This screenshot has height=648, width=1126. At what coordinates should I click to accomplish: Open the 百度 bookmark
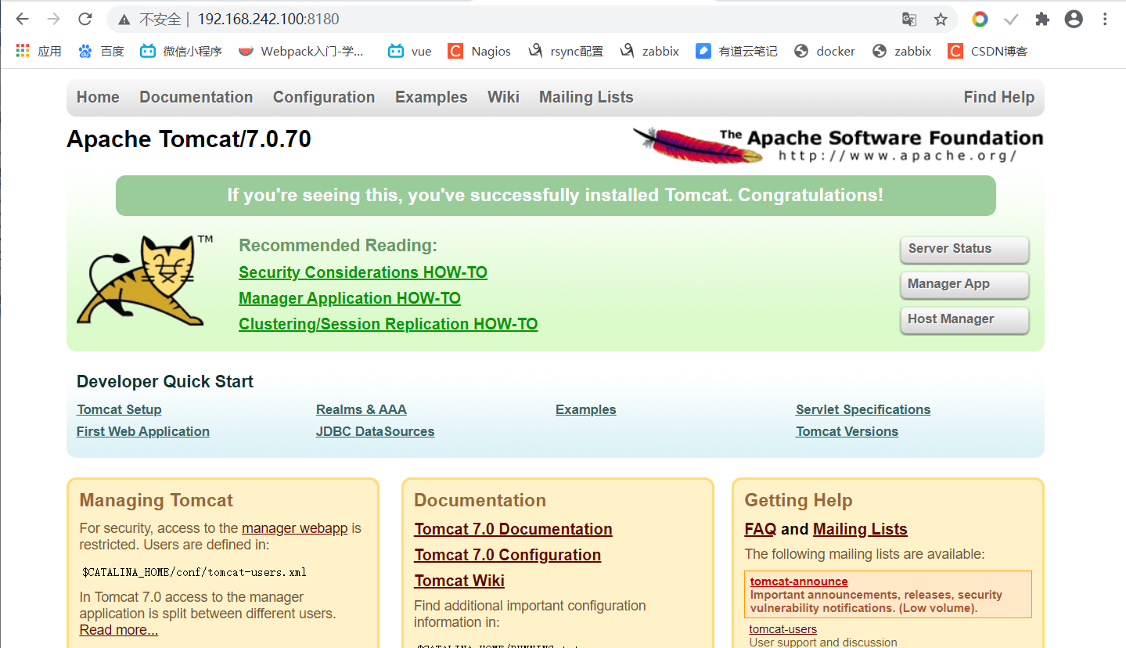pos(101,51)
